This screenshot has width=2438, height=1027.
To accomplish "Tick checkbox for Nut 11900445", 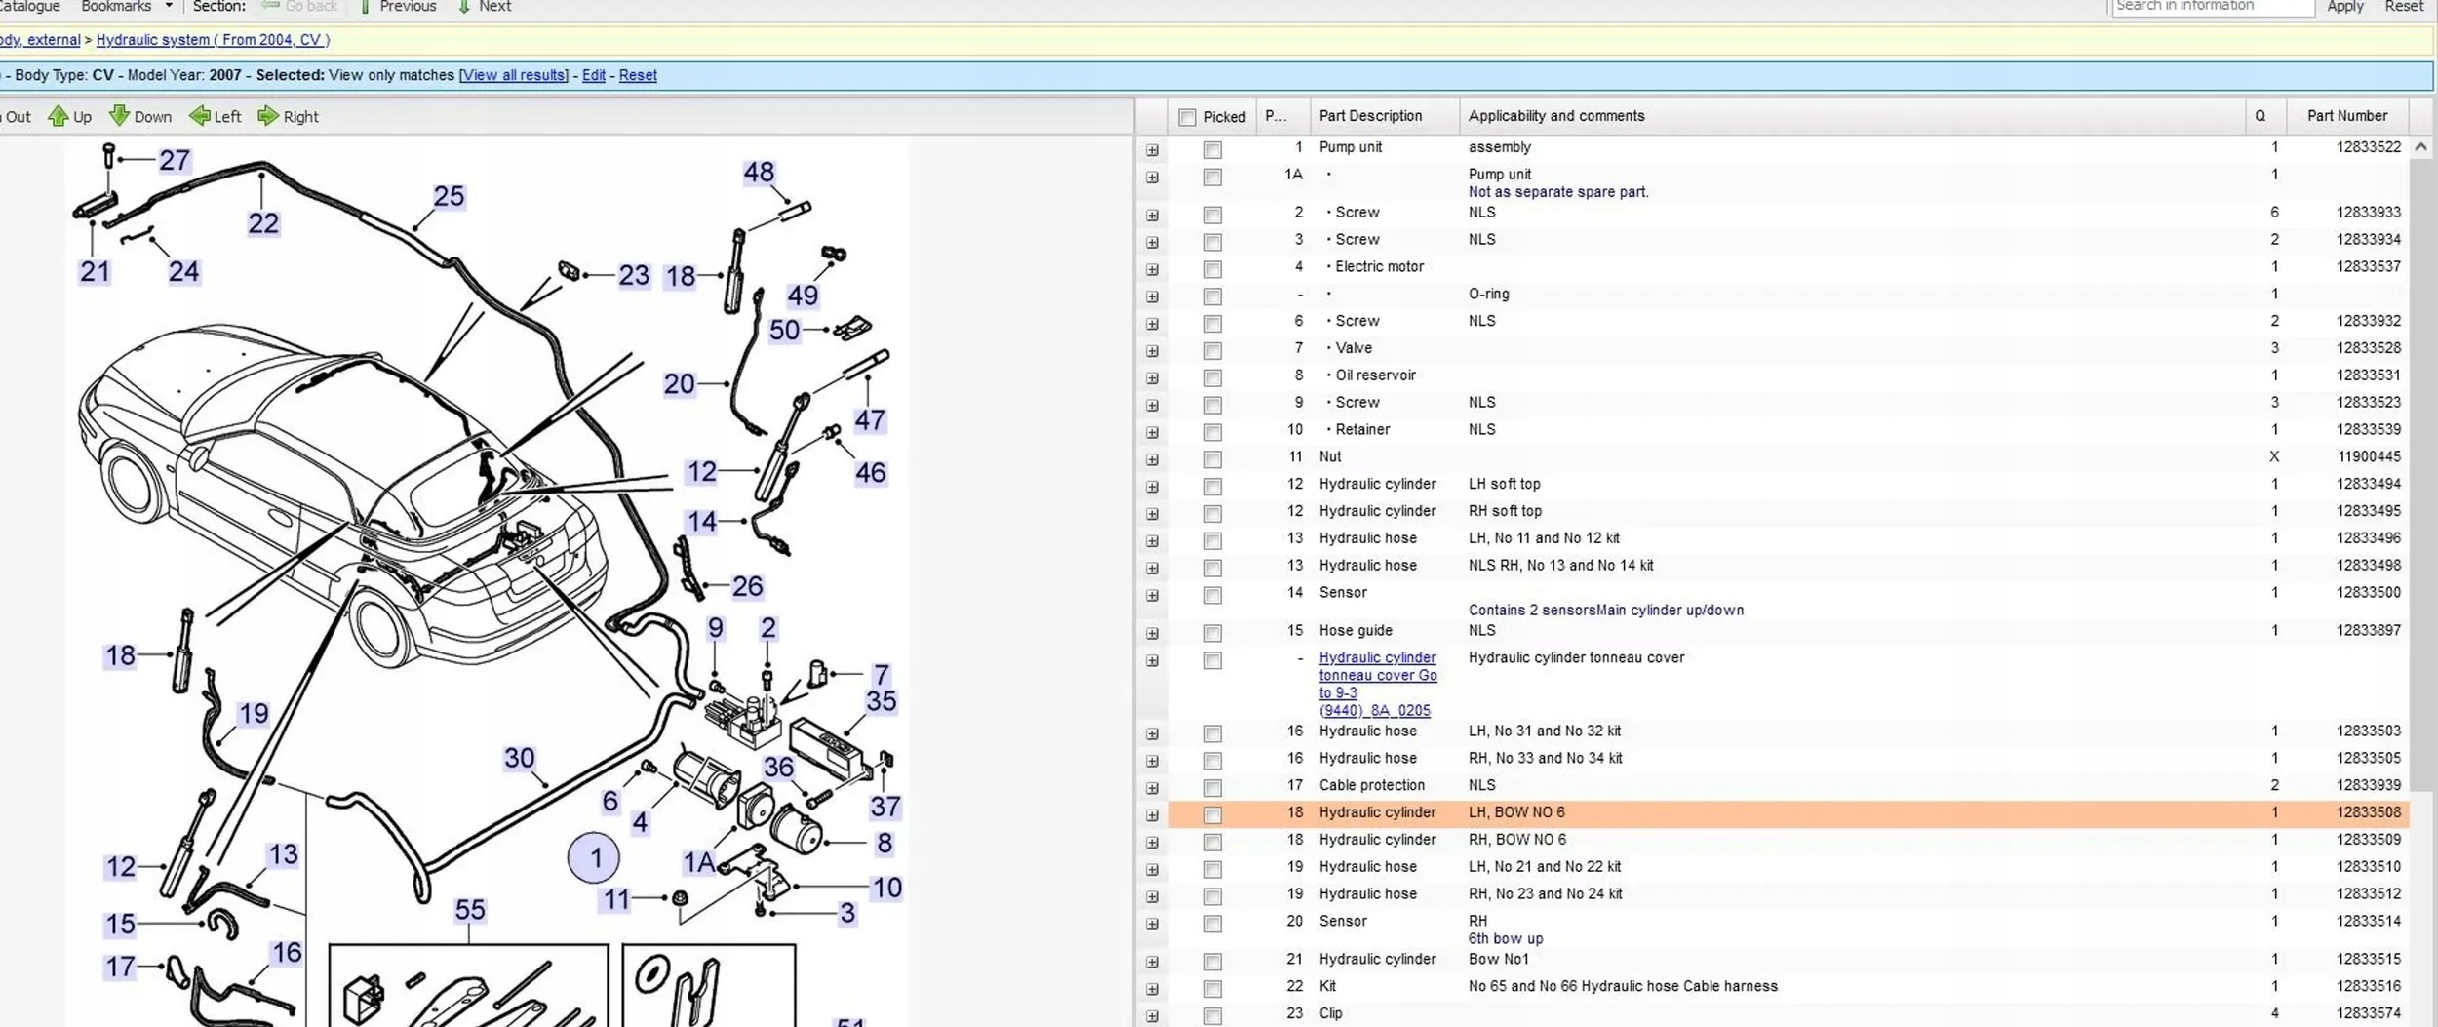I will (1212, 458).
